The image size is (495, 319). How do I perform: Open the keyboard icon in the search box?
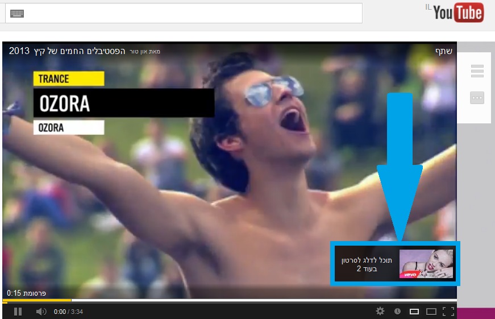pyautogui.click(x=17, y=13)
